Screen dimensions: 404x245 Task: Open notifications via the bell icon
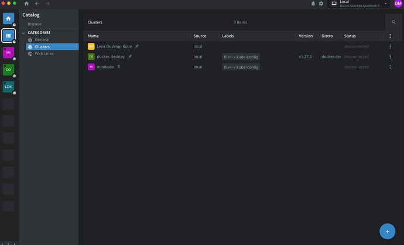[x=313, y=4]
